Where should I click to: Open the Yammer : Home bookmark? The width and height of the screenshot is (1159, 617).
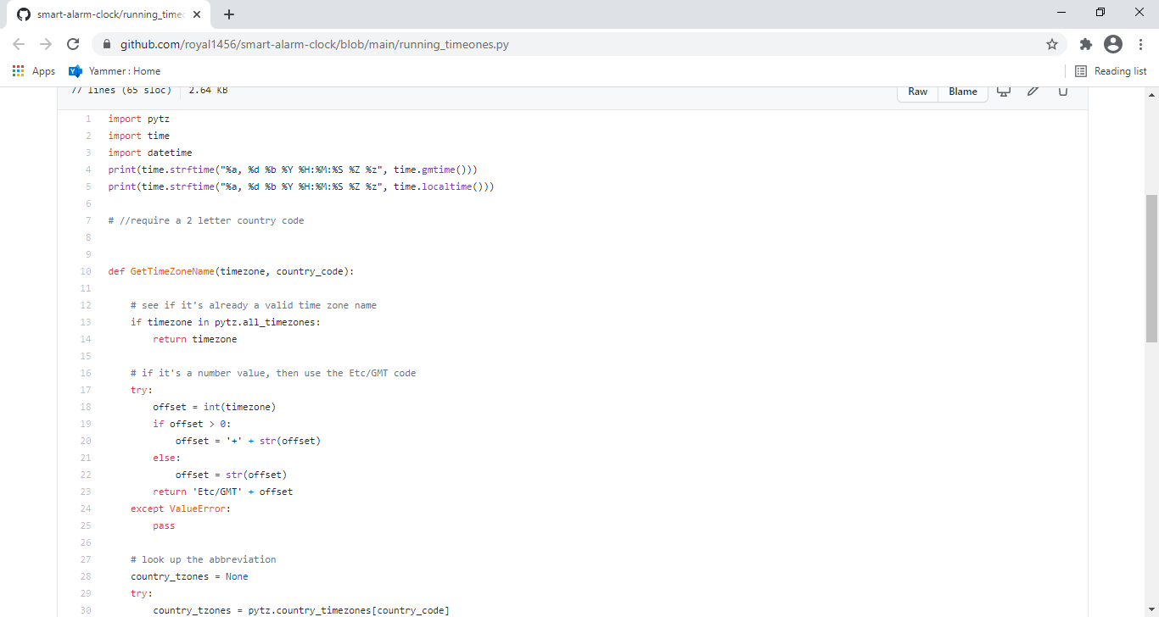[x=115, y=71]
